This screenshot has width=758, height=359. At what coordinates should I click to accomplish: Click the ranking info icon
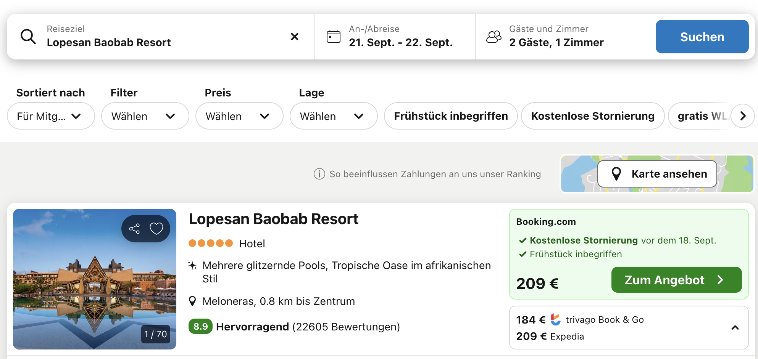pos(319,174)
